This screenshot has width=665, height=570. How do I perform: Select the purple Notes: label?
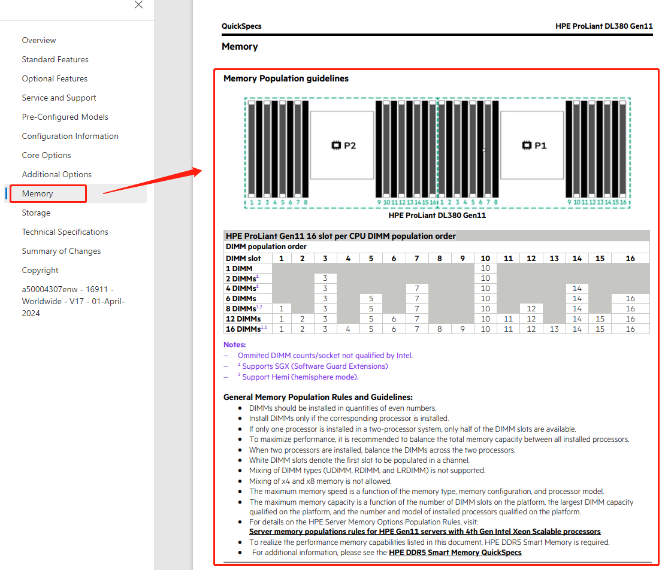click(234, 345)
